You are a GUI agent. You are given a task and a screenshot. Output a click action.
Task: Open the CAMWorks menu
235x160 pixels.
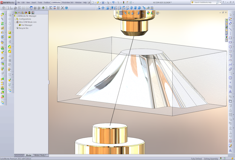click(x=56, y=2)
